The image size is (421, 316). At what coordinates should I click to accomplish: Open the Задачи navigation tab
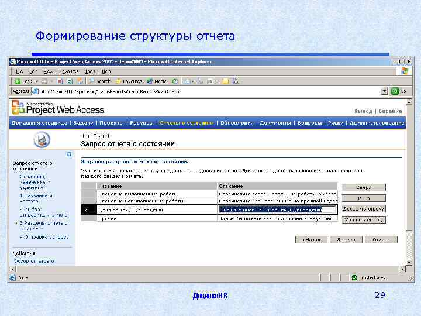tap(83, 123)
